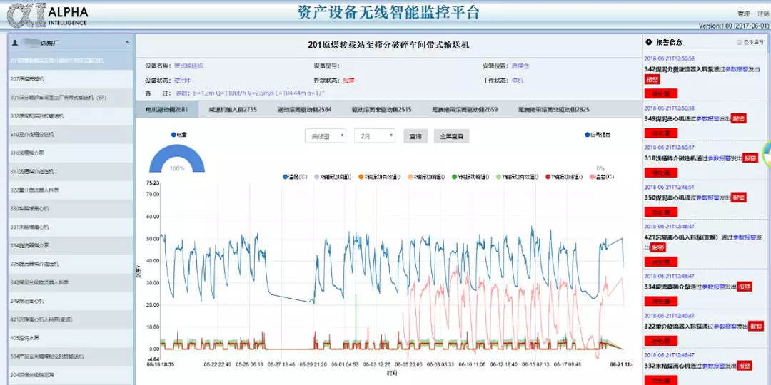Check the 显示当前 checkbox in alarm panel
771x385 pixels.
(x=738, y=43)
